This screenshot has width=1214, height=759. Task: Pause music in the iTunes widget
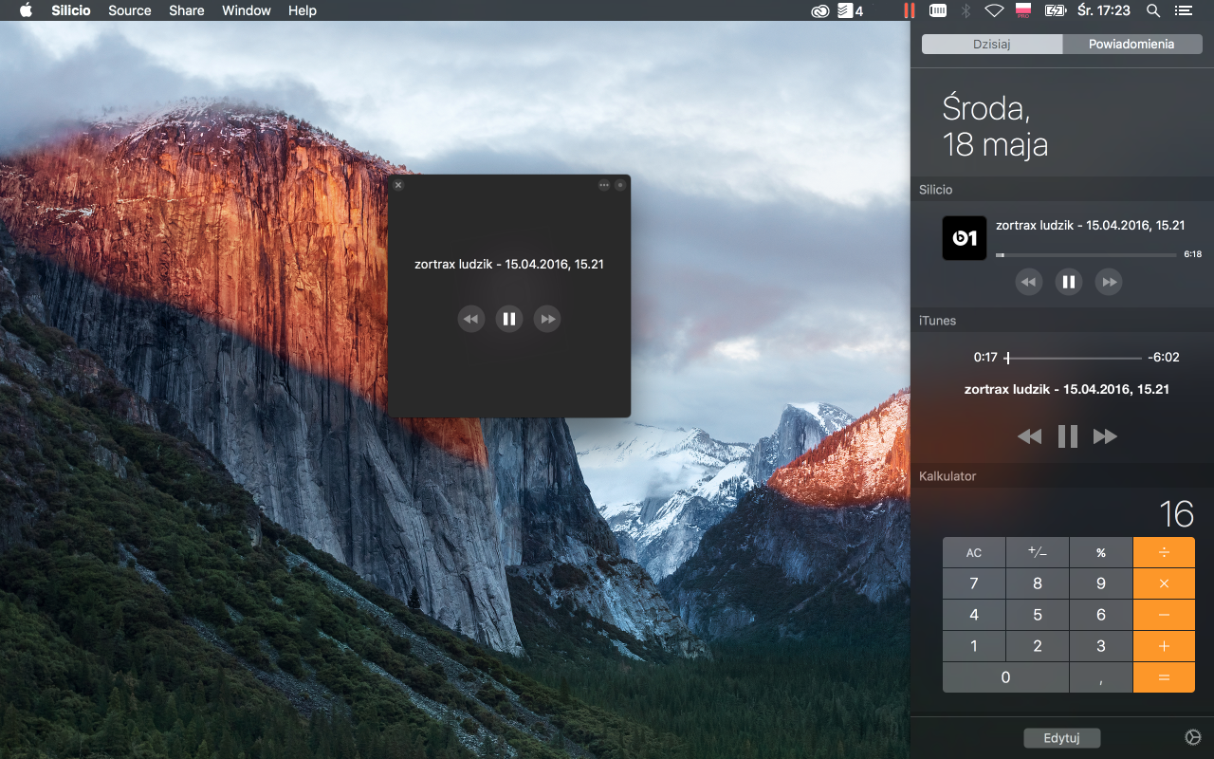coord(1068,436)
